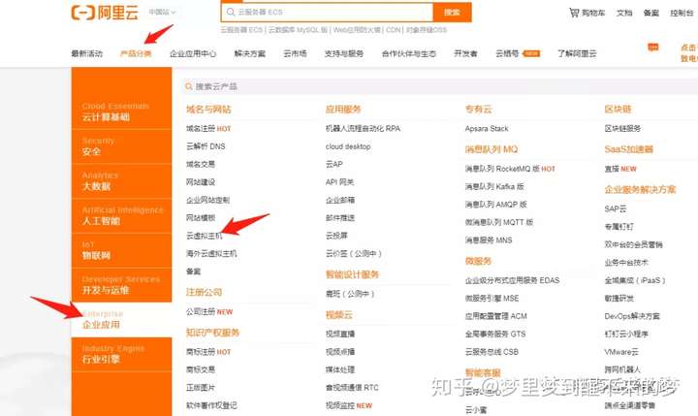The width and height of the screenshot is (698, 416).
Task: Open 应用配置管理 ACM link
Action: pyautogui.click(x=496, y=316)
